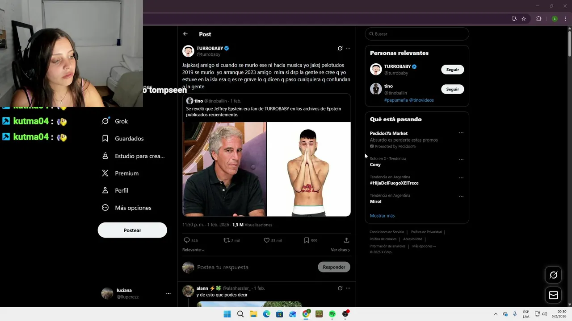Open the Windows Start menu

point(227,314)
